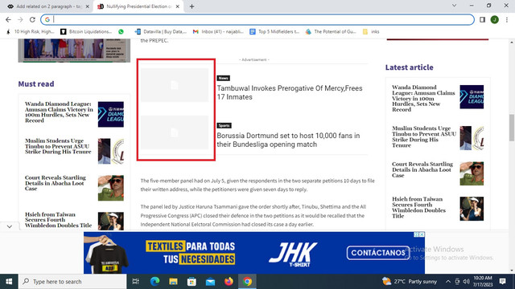Click Latest article Diamond League thumbnail
Screen dimensions: 515x289
(472, 97)
